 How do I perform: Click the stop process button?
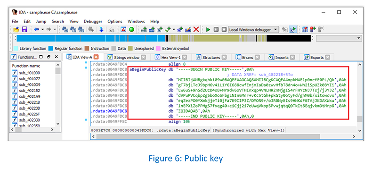click(224, 30)
